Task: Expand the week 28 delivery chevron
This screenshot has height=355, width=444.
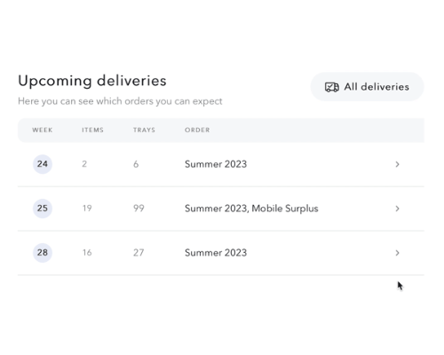Action: point(397,253)
